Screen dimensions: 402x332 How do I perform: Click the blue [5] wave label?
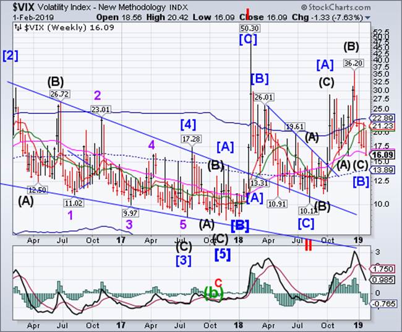coord(222,255)
